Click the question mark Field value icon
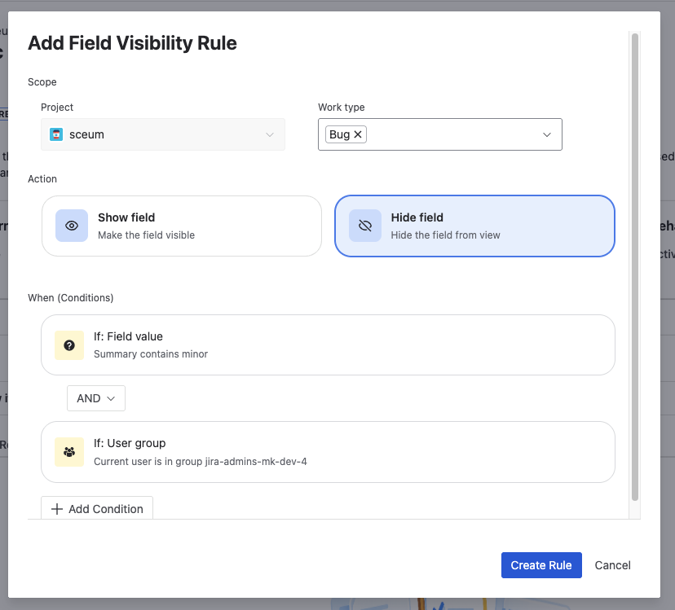The image size is (675, 610). (x=69, y=345)
